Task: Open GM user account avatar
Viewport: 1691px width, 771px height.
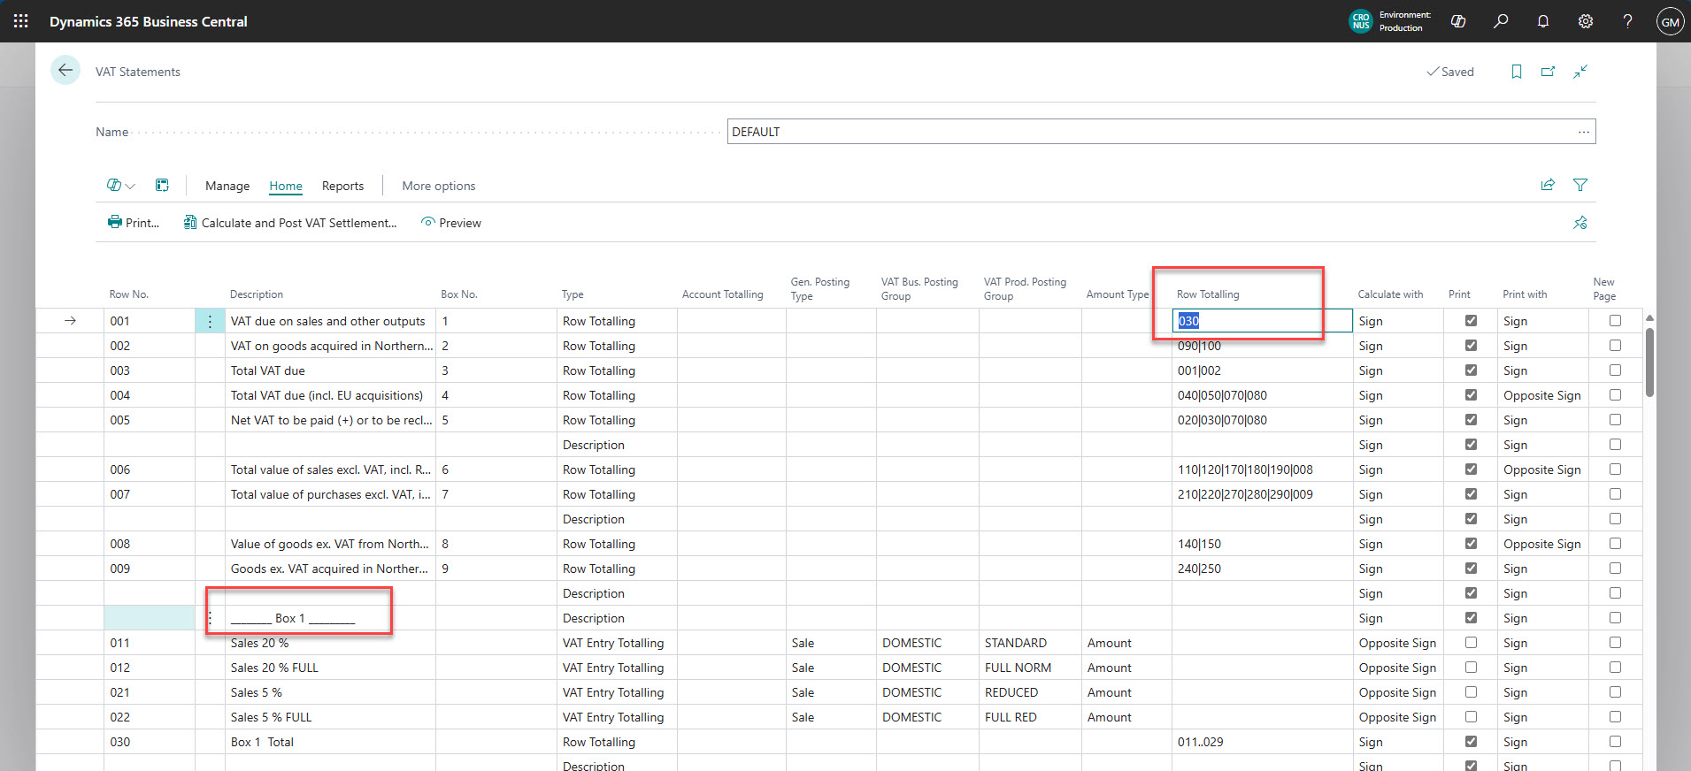Action: (1670, 22)
